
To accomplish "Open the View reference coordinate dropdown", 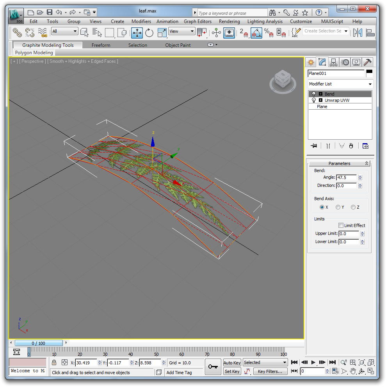I will tap(181, 31).
